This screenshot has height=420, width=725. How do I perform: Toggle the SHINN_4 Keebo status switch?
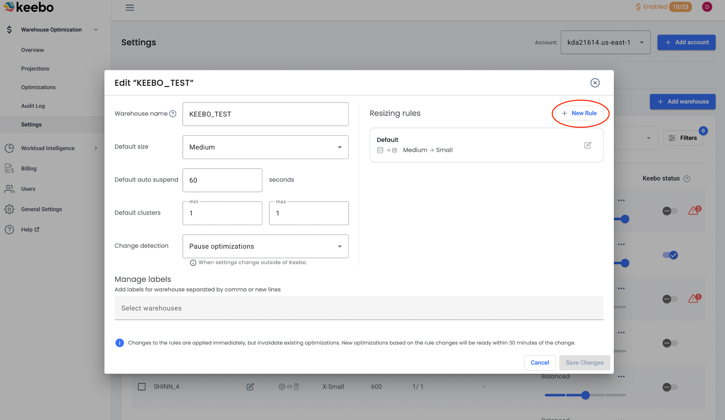point(669,387)
